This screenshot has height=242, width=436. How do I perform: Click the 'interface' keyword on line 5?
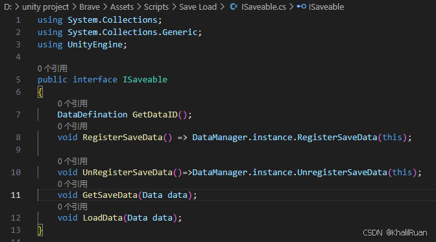pyautogui.click(x=95, y=80)
